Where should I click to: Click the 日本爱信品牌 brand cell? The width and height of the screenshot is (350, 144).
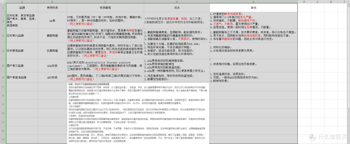point(22,51)
